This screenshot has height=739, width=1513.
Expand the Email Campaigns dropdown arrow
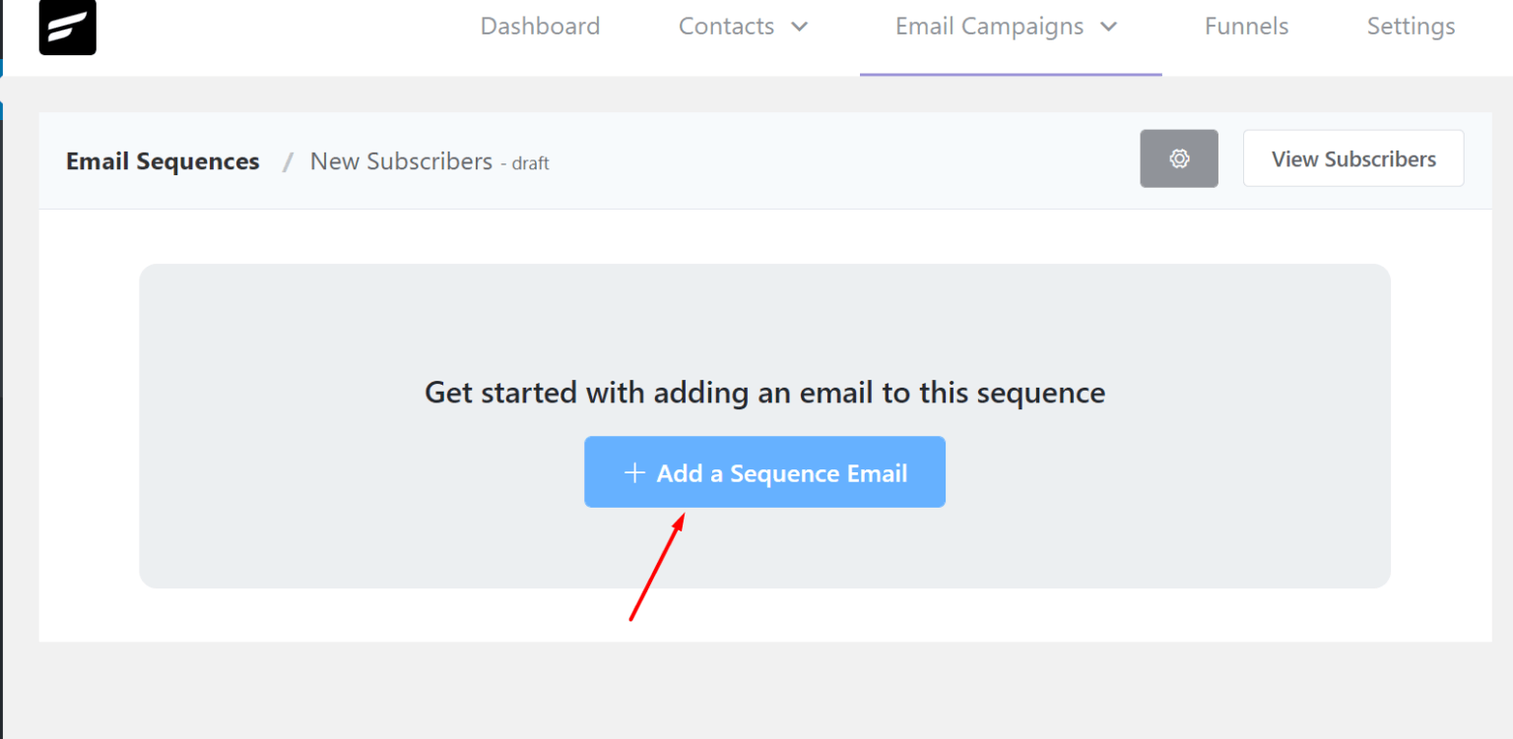point(1108,27)
